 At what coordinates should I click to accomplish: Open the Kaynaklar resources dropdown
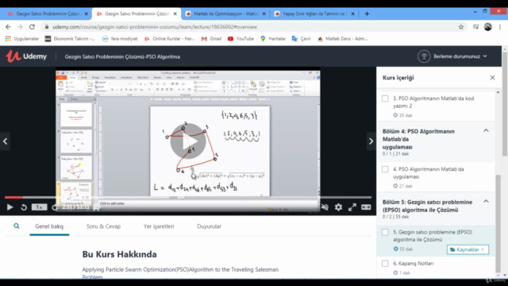(x=468, y=249)
